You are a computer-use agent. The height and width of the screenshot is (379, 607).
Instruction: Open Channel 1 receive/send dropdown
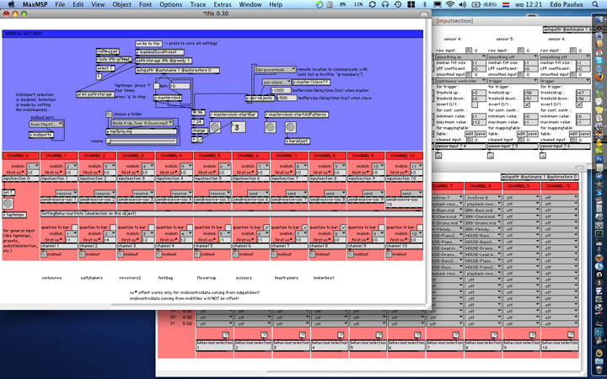point(67,193)
